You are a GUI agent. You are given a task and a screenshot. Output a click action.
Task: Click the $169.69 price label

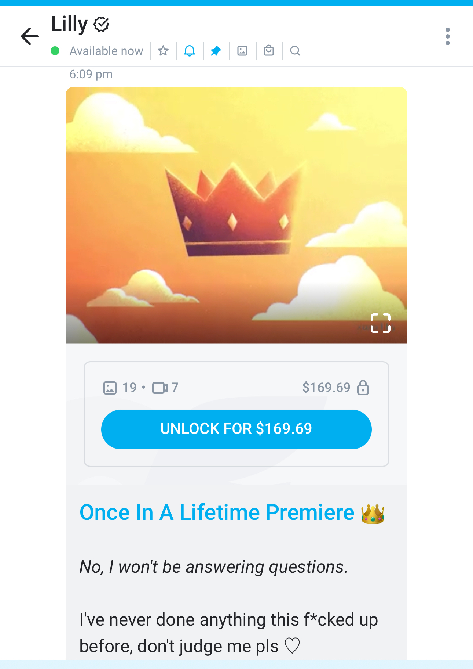[x=326, y=388]
